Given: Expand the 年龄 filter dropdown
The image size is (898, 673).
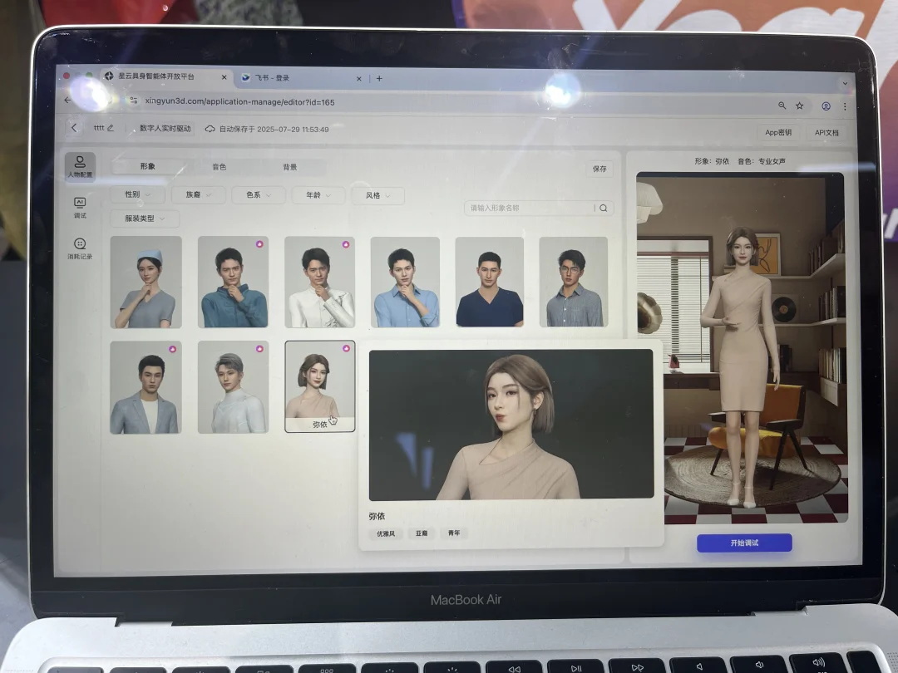Looking at the screenshot, I should [318, 195].
